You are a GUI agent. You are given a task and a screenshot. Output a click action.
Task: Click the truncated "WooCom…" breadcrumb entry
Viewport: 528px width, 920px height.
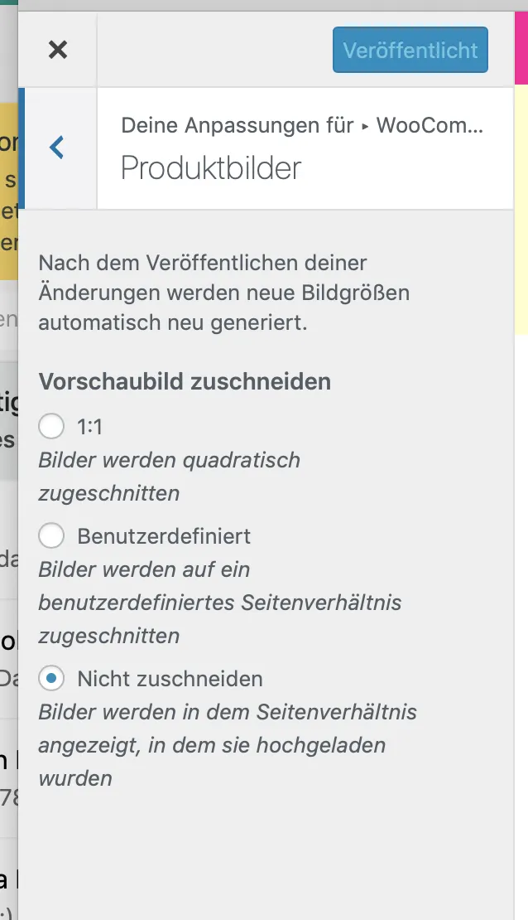point(430,125)
